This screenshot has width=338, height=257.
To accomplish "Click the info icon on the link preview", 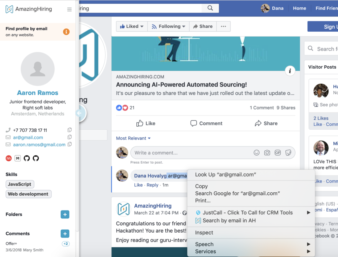I will pos(290,71).
